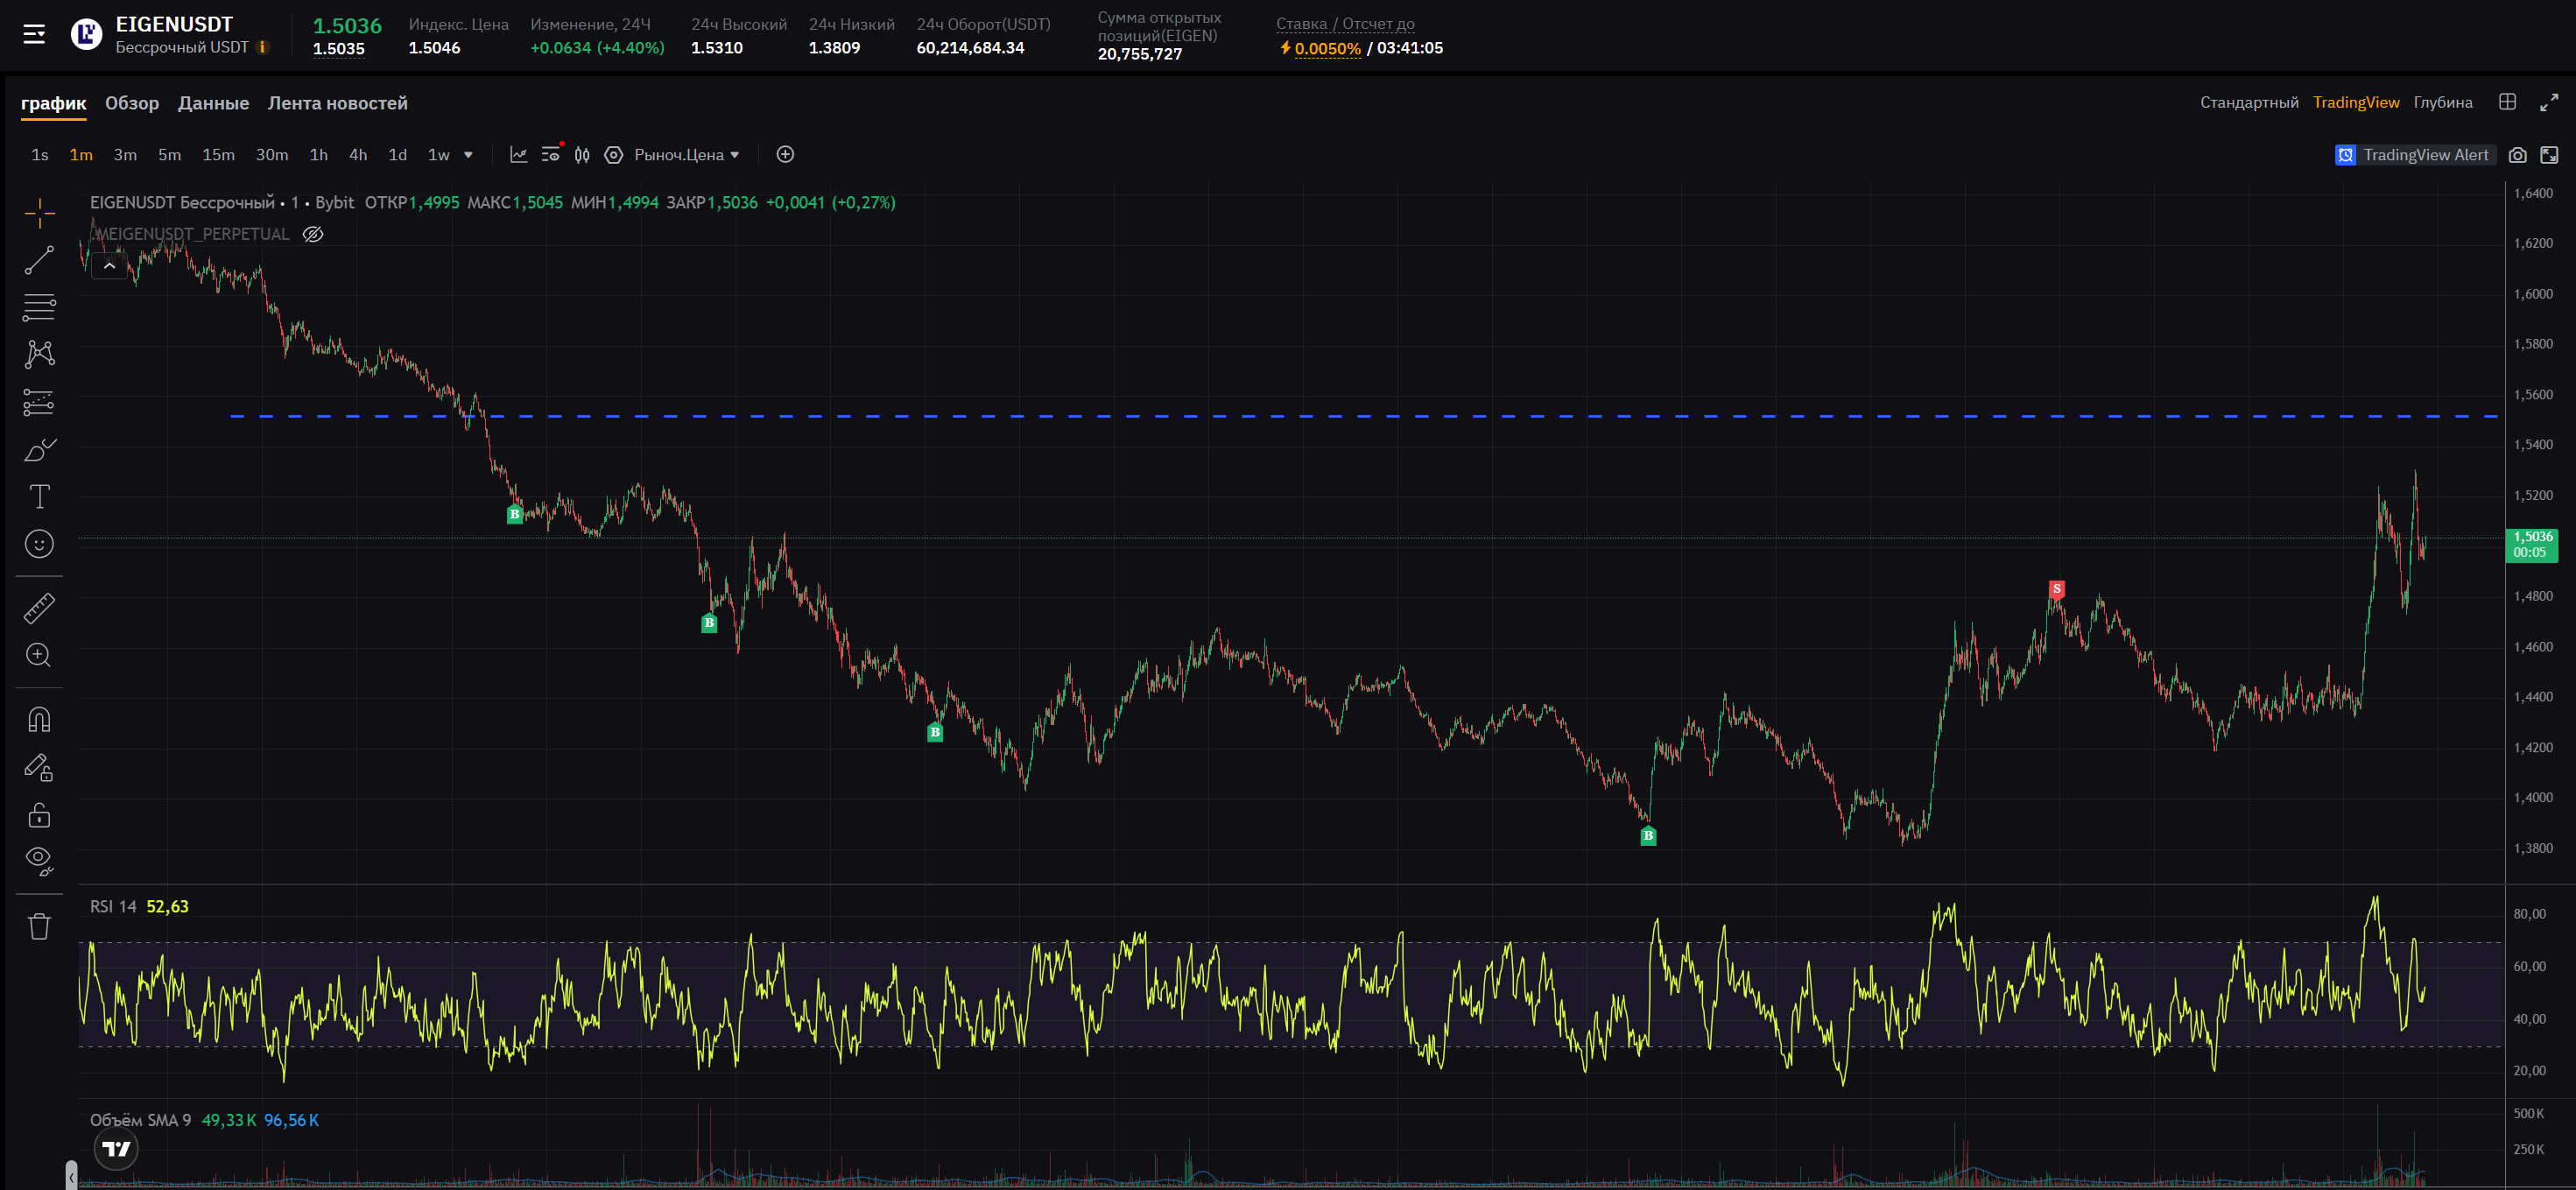Open the Лента новостей tab

coord(337,103)
